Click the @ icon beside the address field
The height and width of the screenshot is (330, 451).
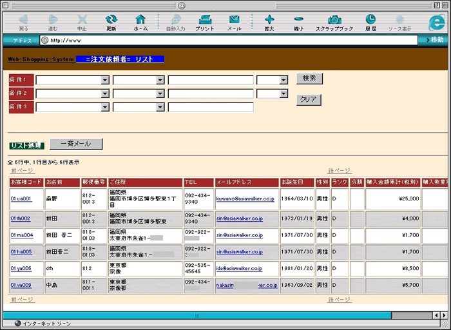pos(44,40)
